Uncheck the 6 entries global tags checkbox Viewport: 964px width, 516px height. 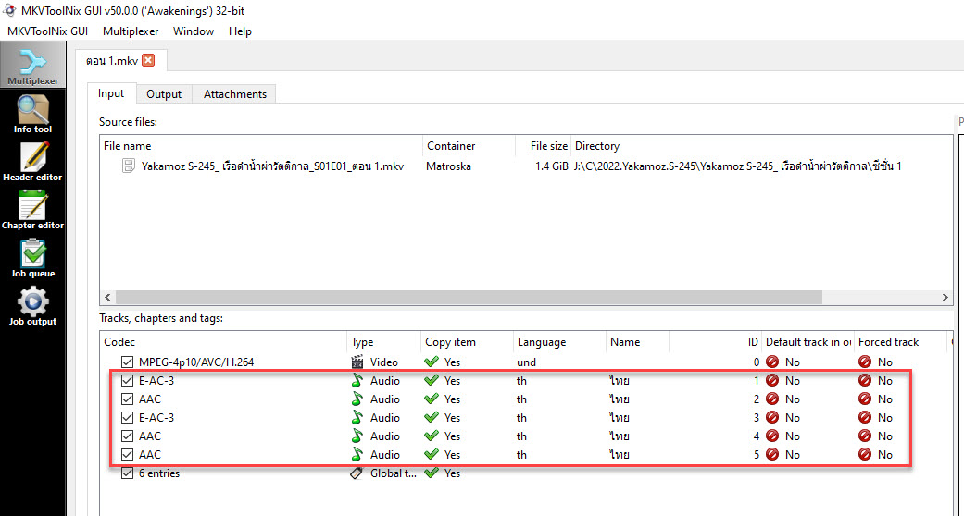point(127,473)
